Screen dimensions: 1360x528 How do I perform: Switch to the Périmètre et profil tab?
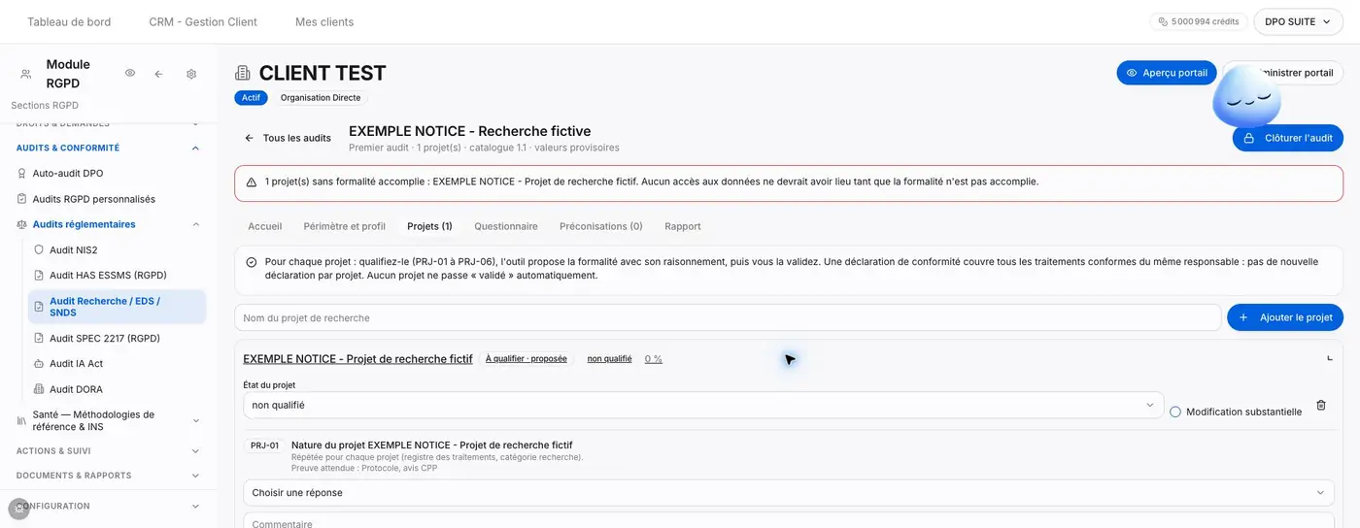tap(345, 226)
